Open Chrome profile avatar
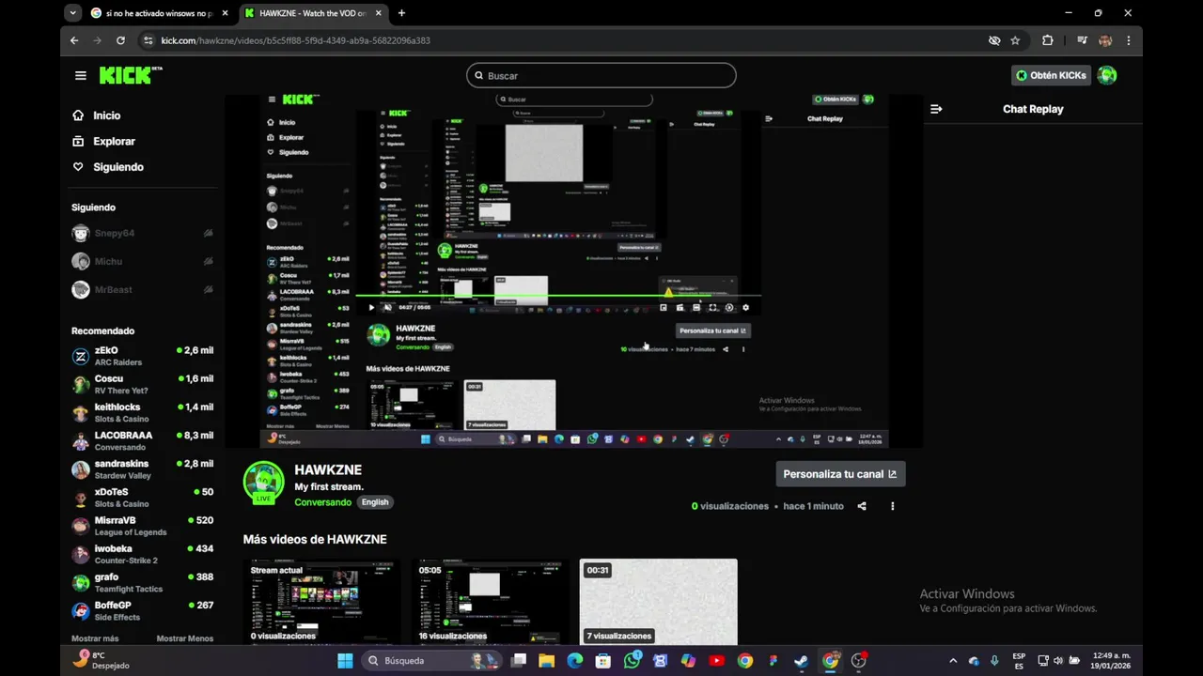The image size is (1203, 676). [x=1105, y=40]
